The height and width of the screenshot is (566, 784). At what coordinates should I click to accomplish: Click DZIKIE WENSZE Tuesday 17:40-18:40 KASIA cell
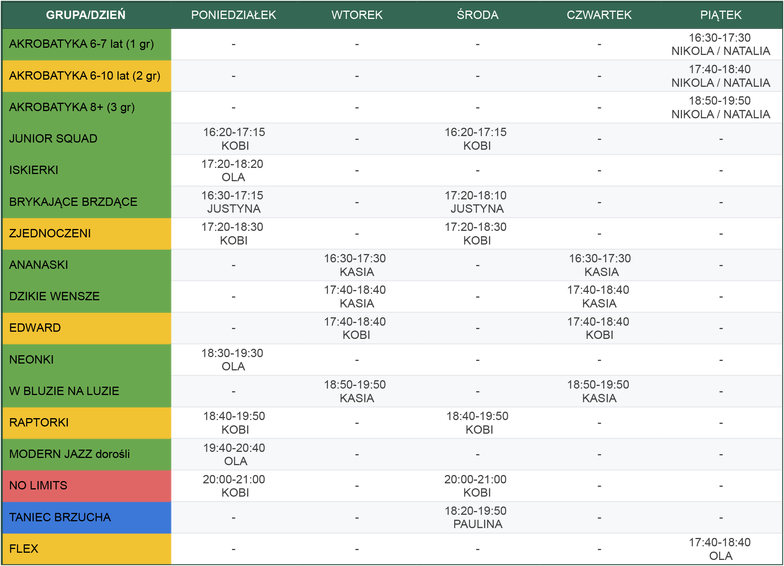[x=357, y=296]
